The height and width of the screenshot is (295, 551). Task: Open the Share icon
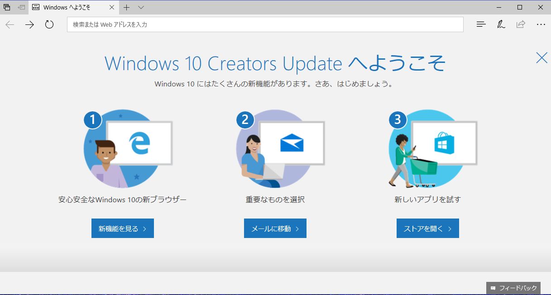[521, 24]
